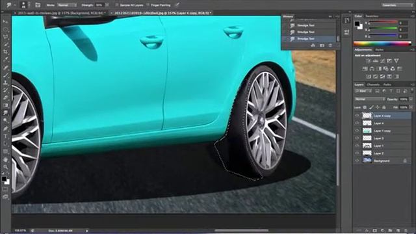Open collapsed History panel icon
Image resolution: width=416 pixels, height=234 pixels.
(x=347, y=21)
